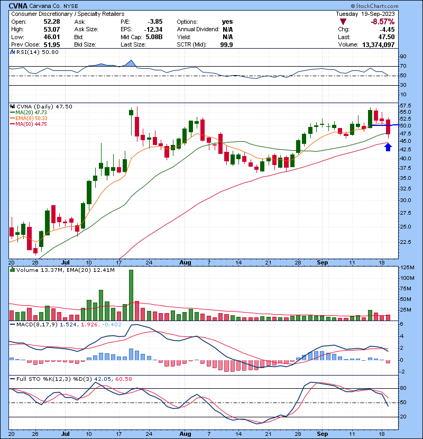Click the -8.57% percent change
Image resolution: width=423 pixels, height=439 pixels.
pos(382,22)
